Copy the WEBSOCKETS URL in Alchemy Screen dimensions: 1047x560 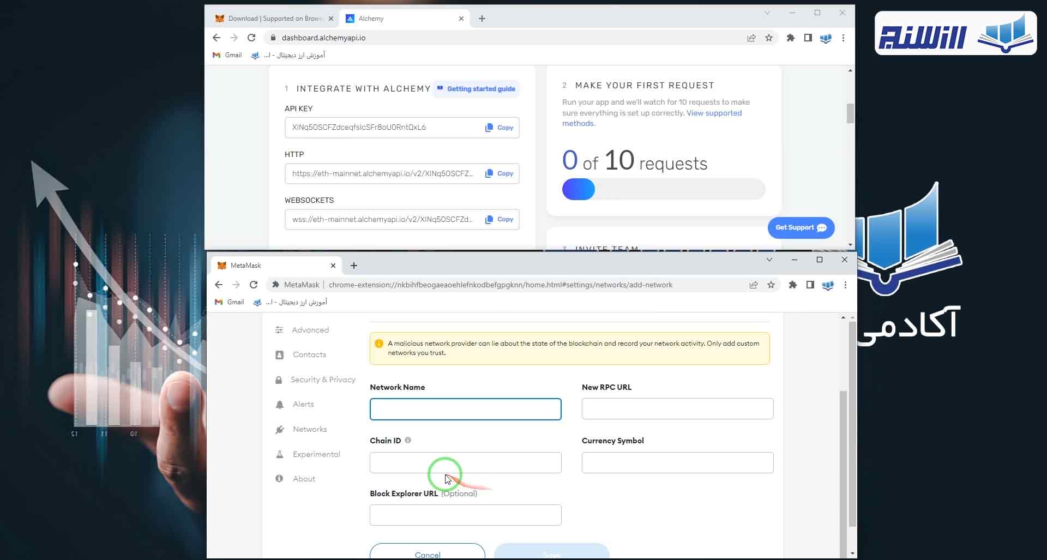(499, 219)
